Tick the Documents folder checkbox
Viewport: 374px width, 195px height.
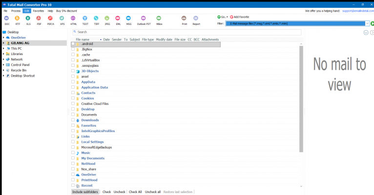click(x=73, y=115)
